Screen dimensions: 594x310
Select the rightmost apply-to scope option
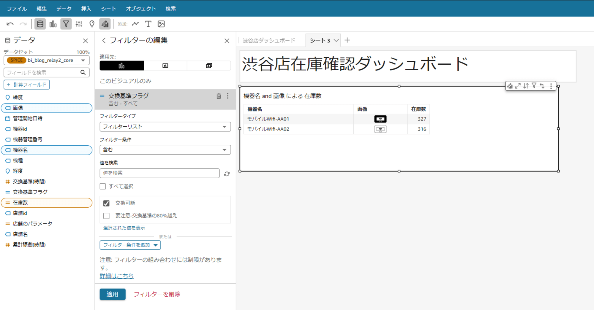click(x=209, y=66)
